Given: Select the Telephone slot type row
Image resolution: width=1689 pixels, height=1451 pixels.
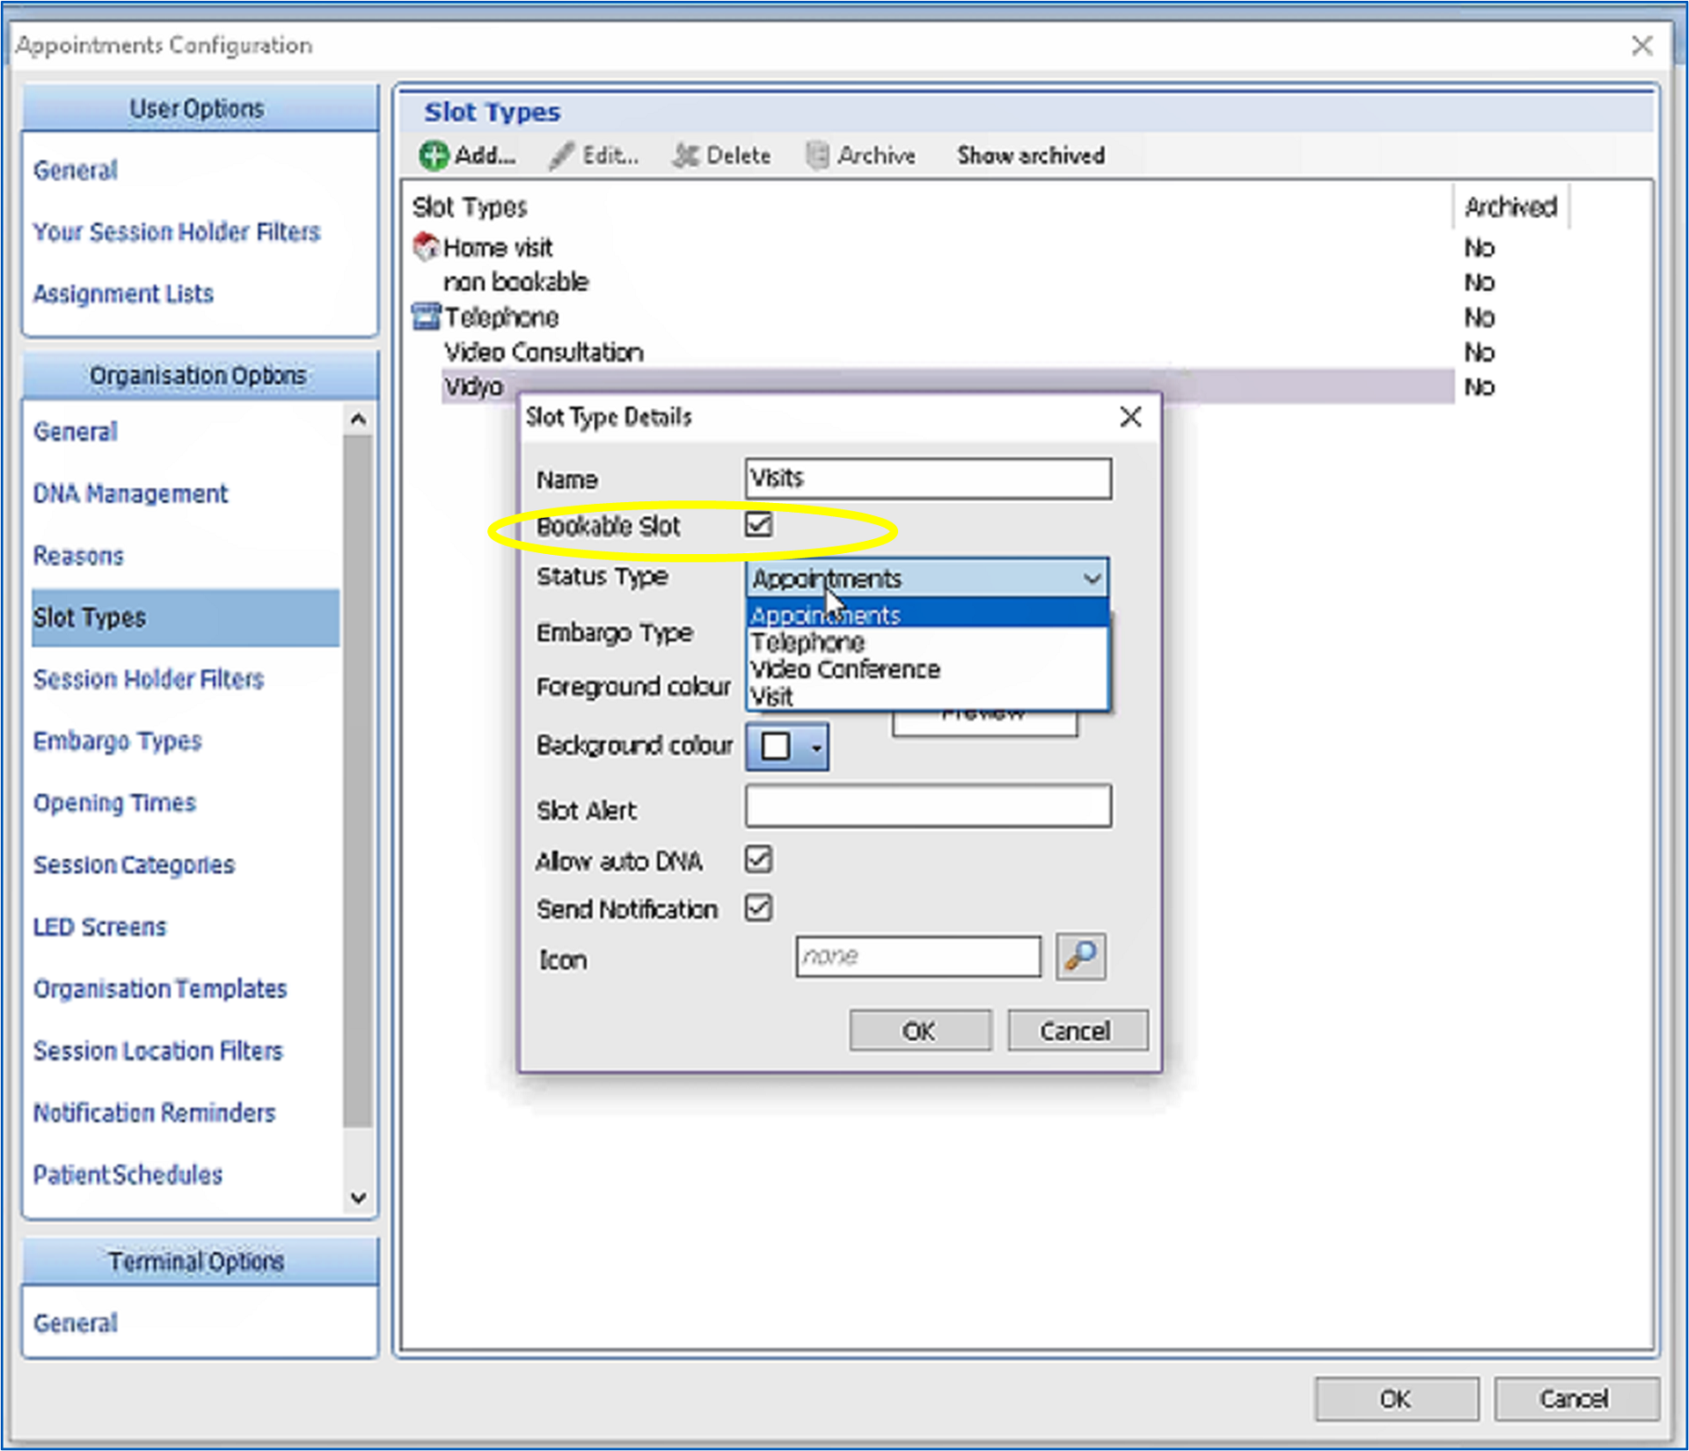Looking at the screenshot, I should coord(932,317).
